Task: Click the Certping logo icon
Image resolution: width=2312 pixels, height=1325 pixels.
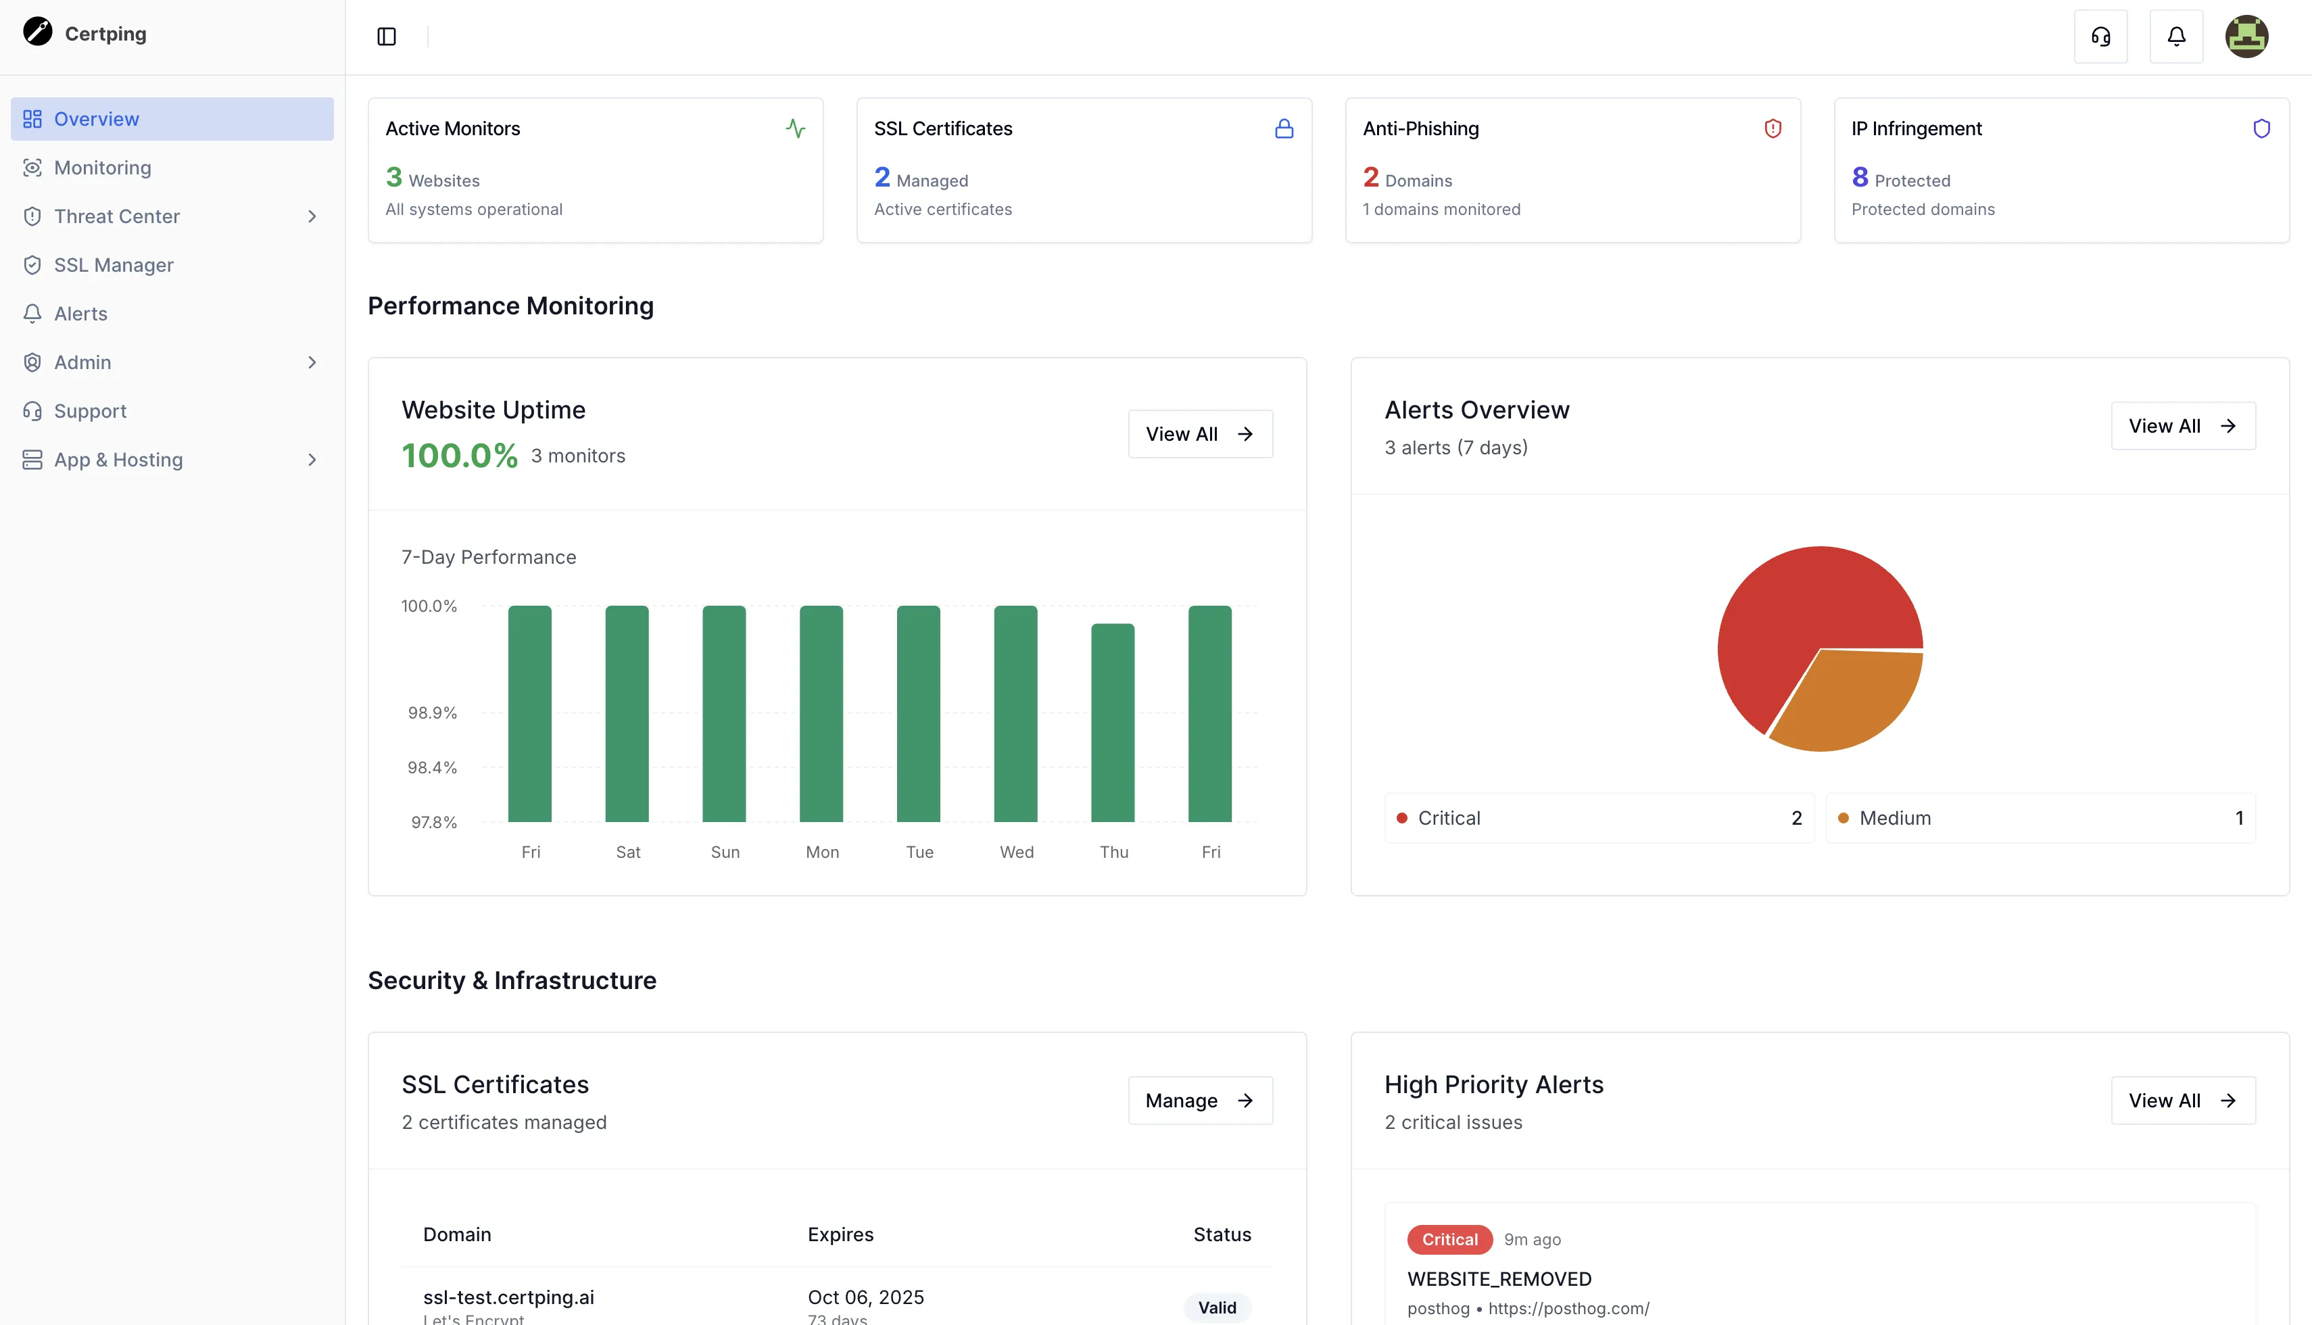Action: 37,32
